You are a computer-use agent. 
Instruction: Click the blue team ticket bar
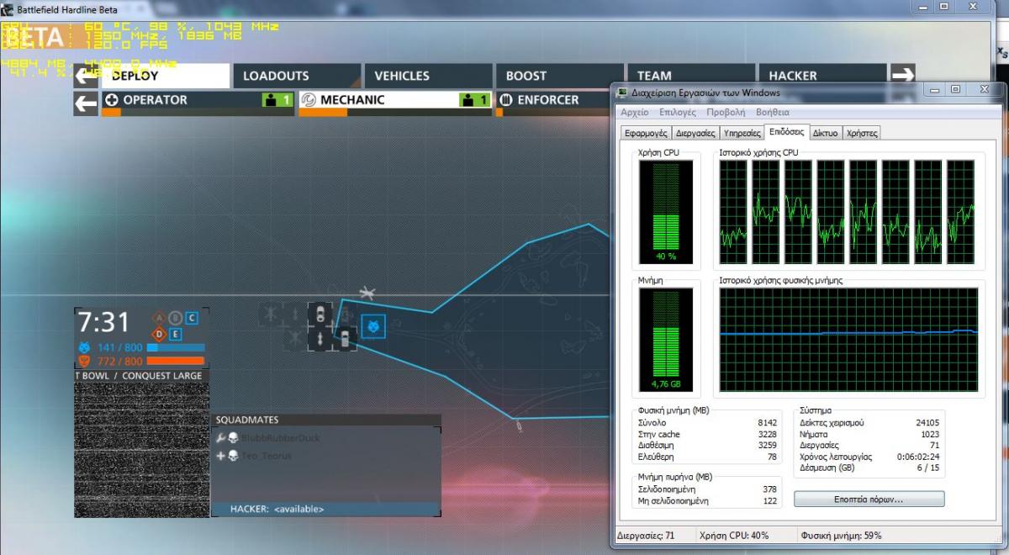176,347
